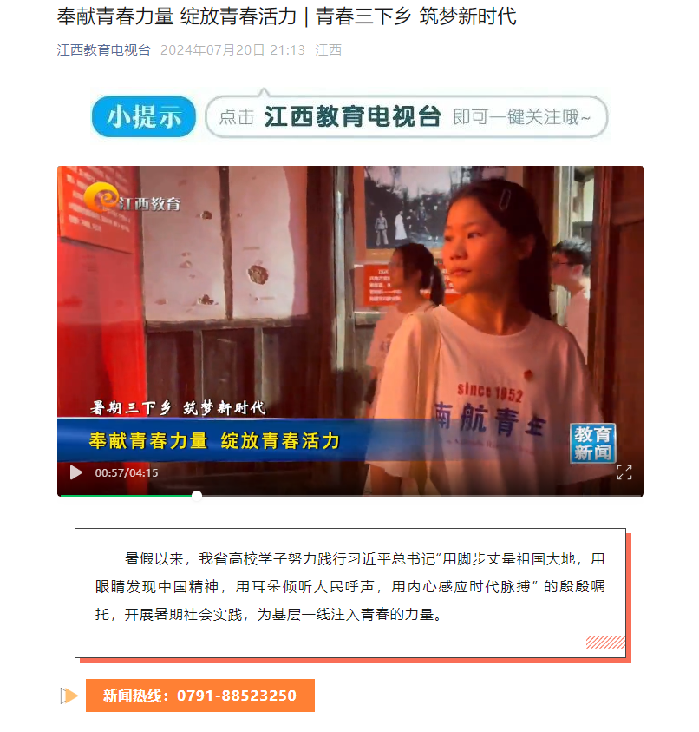The image size is (699, 732).
Task: Click the 江西 location label
Action: click(329, 50)
